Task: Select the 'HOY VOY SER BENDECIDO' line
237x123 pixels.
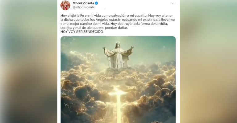Action: [82, 32]
